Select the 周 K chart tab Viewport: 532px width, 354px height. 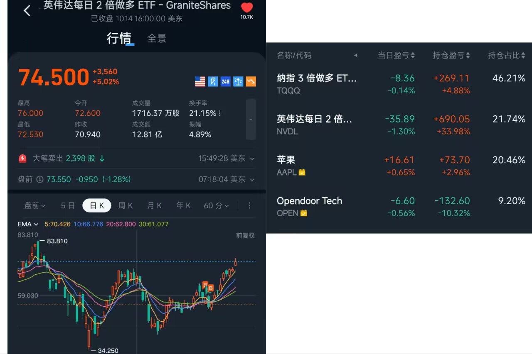coord(126,205)
